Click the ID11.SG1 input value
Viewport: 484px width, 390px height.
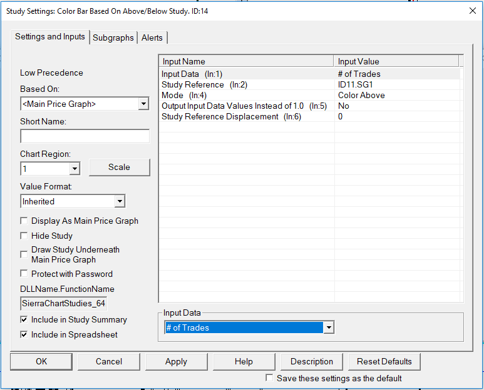pos(355,85)
